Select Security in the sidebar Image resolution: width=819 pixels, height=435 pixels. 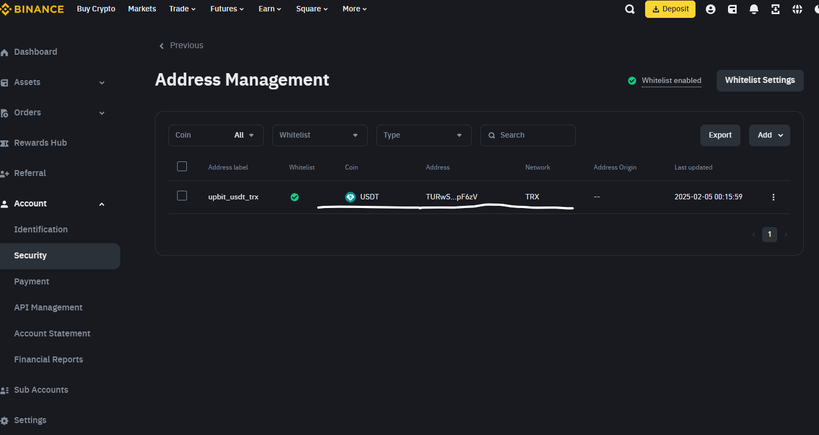[x=60, y=256]
